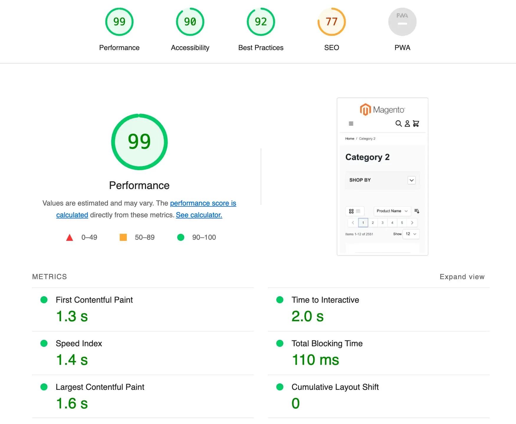This screenshot has width=516, height=424.
Task: Jump to the Accessibility score section
Action: [190, 22]
